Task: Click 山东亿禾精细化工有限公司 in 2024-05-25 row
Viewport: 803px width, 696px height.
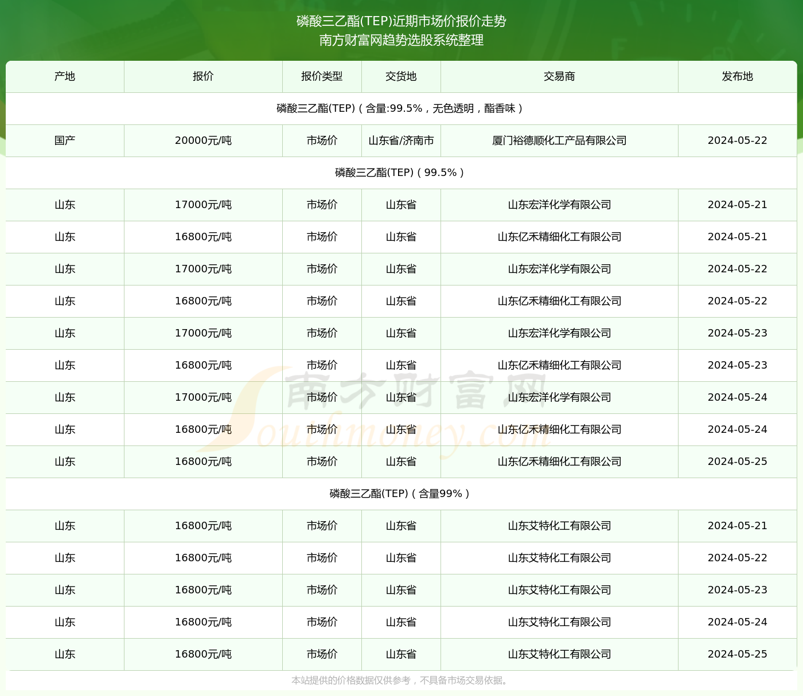Action: tap(559, 462)
